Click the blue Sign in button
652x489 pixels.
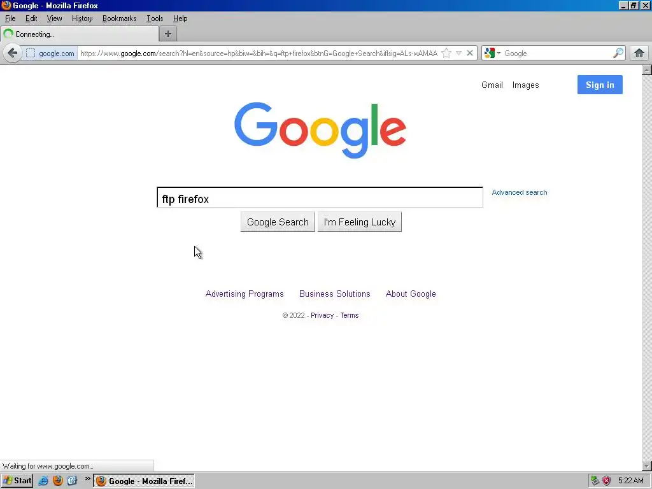click(x=600, y=85)
